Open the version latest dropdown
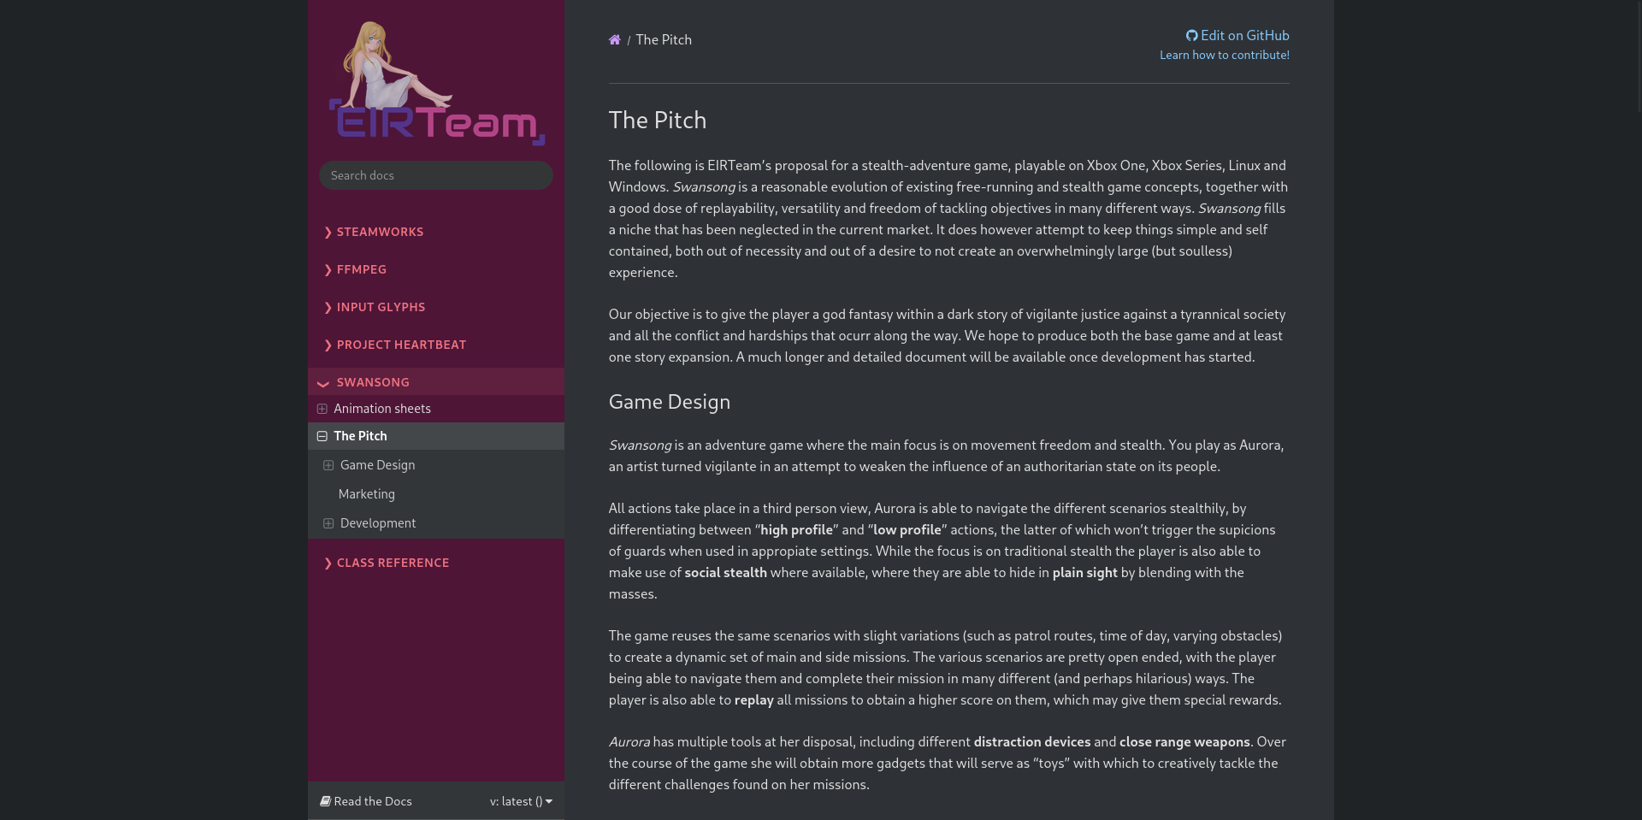Image resolution: width=1642 pixels, height=820 pixels. click(521, 801)
